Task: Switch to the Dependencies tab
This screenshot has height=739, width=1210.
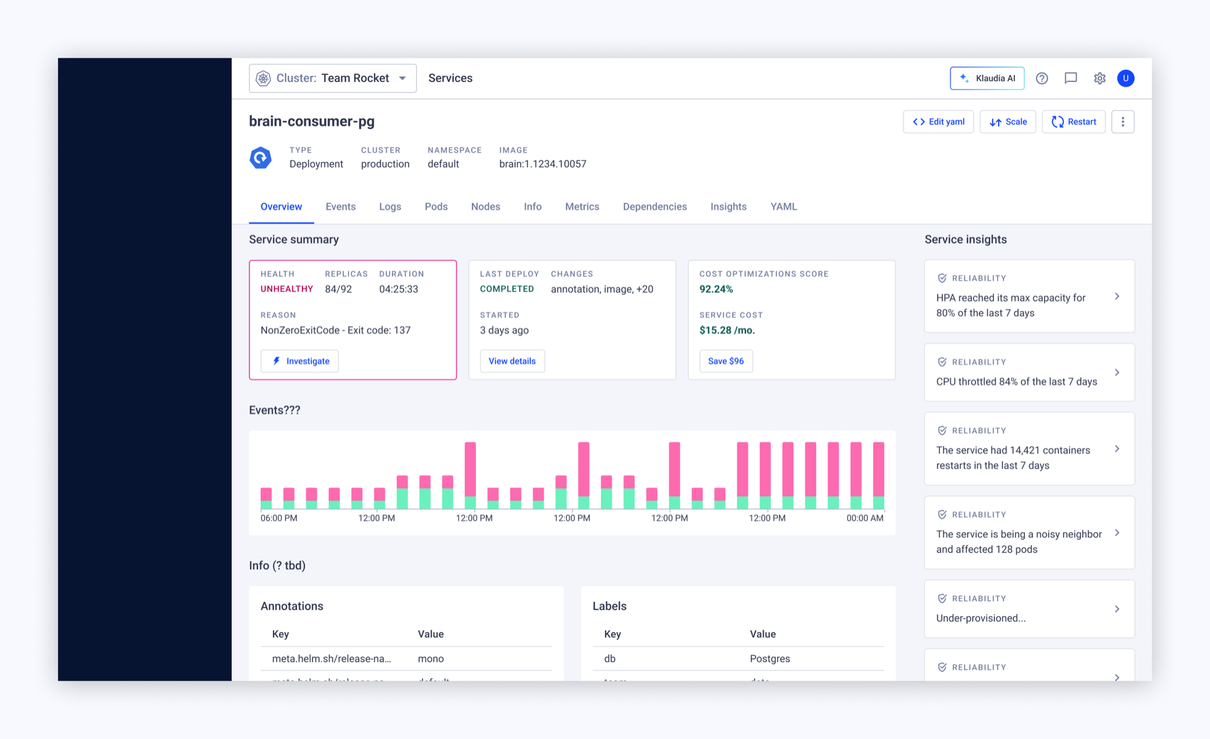Action: pyautogui.click(x=655, y=207)
